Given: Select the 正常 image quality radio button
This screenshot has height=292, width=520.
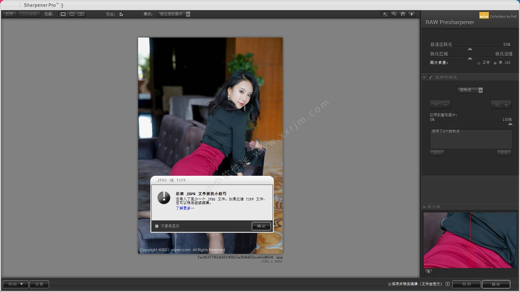Looking at the screenshot, I should tap(479, 63).
